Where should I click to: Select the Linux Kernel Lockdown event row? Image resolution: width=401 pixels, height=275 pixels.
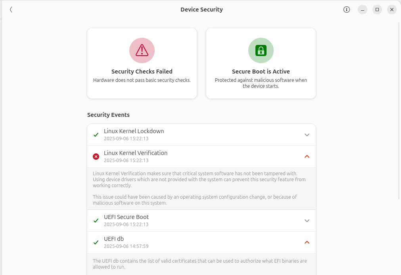[198, 135]
